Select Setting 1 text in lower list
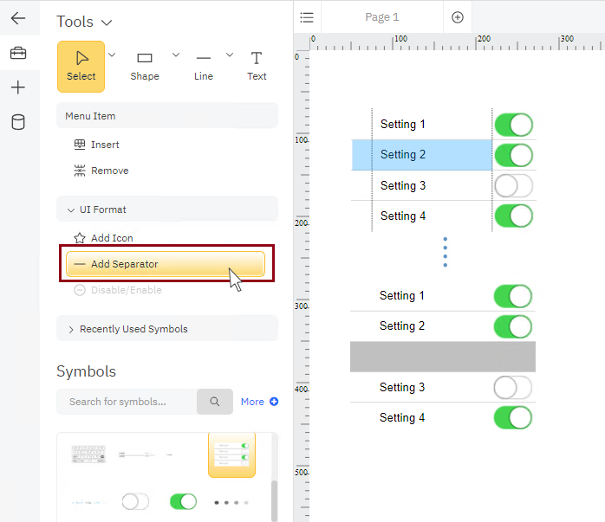The image size is (605, 522). [x=402, y=295]
